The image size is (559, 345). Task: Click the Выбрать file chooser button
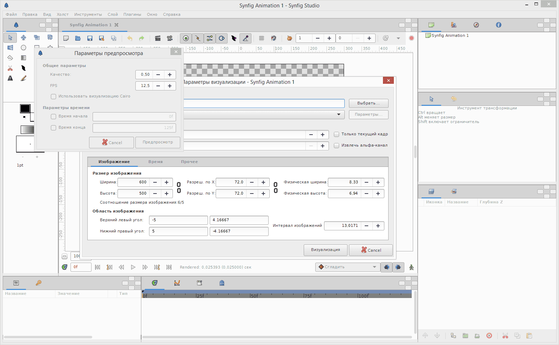point(369,103)
